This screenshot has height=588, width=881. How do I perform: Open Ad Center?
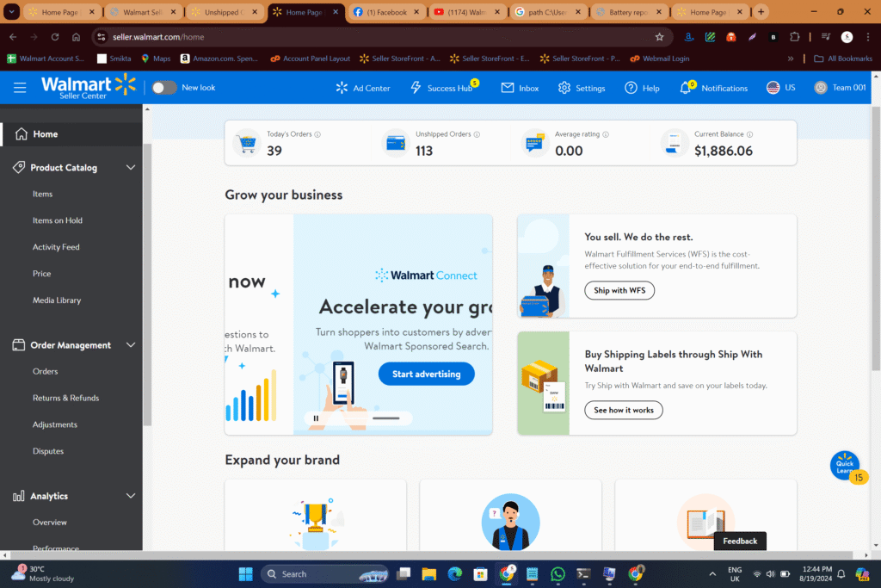point(363,88)
